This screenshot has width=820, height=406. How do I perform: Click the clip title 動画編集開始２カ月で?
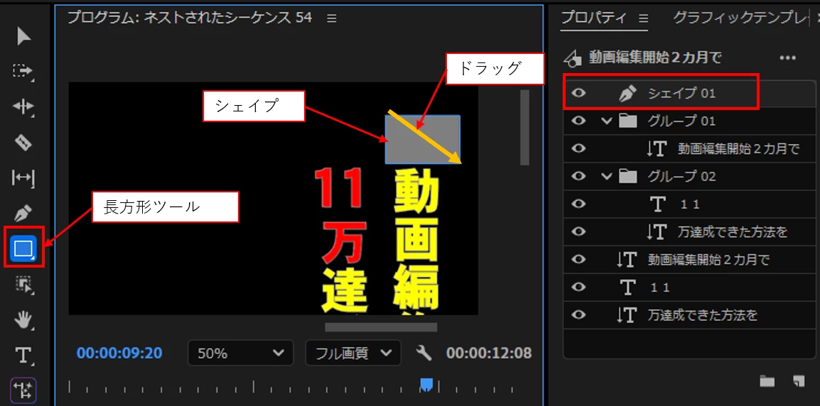click(x=656, y=57)
